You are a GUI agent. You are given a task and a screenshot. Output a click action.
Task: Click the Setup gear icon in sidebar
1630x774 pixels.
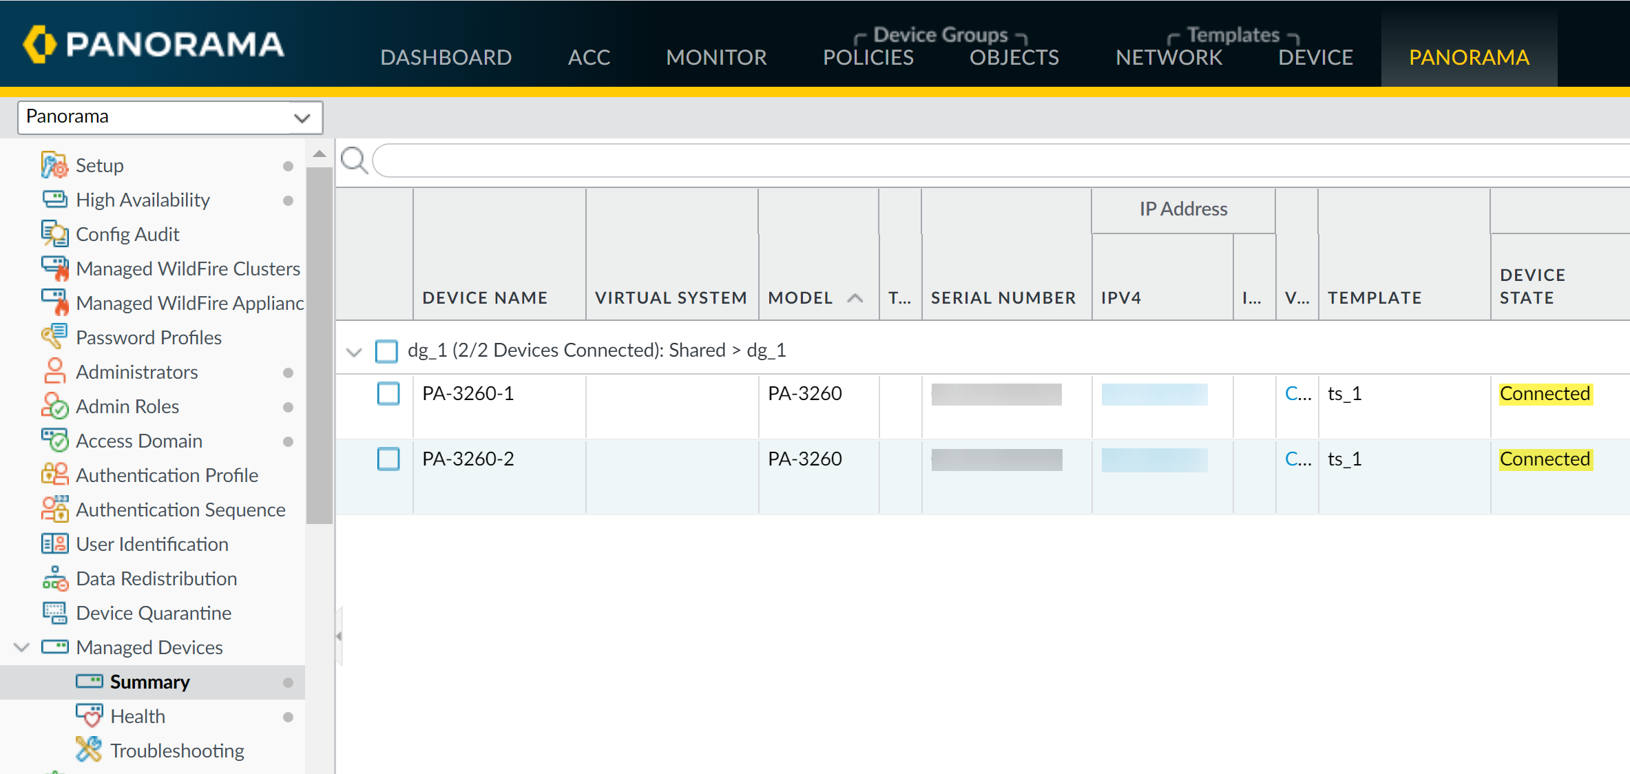(x=54, y=165)
